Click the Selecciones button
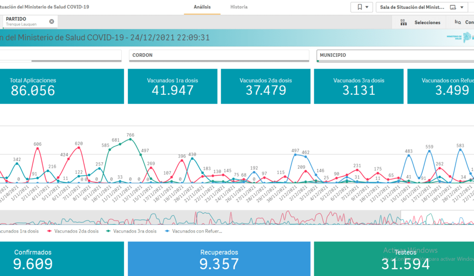Image resolution: width=474 pixels, height=276 pixels. point(427,22)
